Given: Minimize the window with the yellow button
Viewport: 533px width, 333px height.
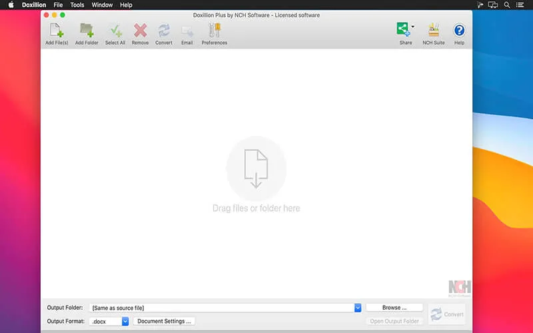Looking at the screenshot, I should [55, 15].
